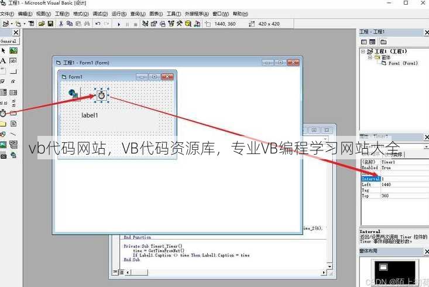429x287 pixels.
Task: Click the Cut scissors icon in the toolbar
Action: [61, 24]
